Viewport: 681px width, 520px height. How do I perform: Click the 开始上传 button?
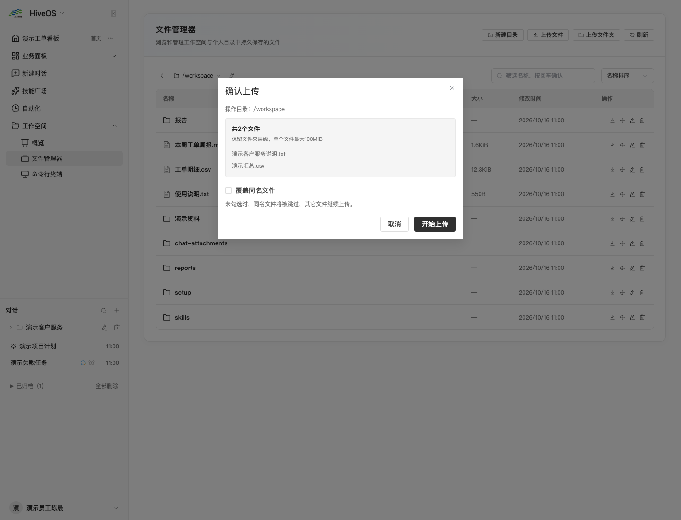pos(435,224)
